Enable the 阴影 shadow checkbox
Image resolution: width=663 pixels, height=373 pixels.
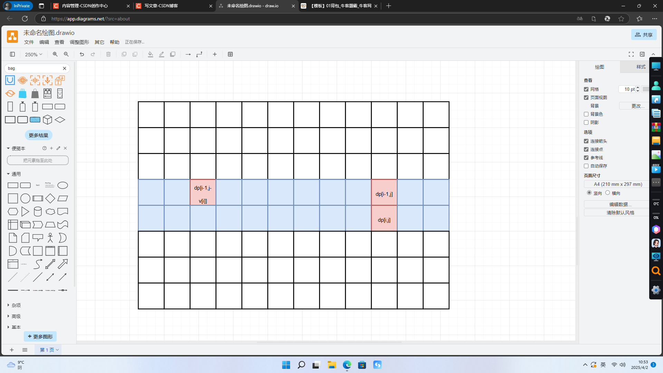tap(586, 122)
